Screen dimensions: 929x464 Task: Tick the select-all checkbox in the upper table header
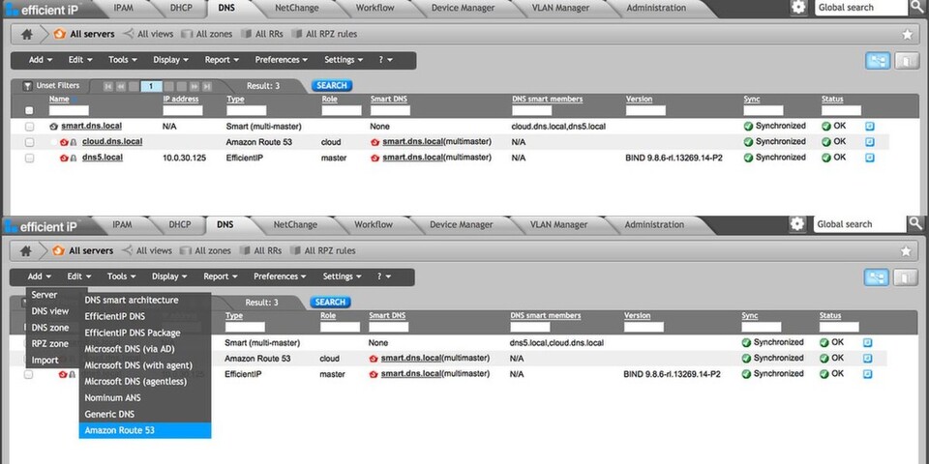tap(30, 110)
